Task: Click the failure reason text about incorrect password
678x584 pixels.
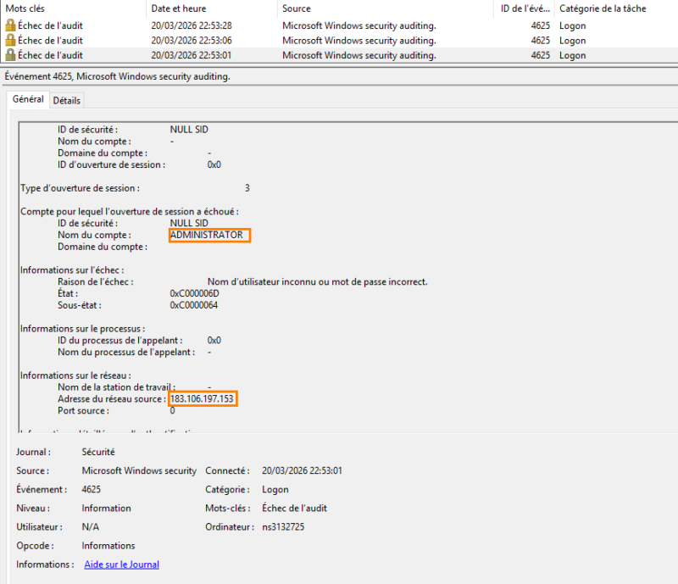Action: [317, 281]
